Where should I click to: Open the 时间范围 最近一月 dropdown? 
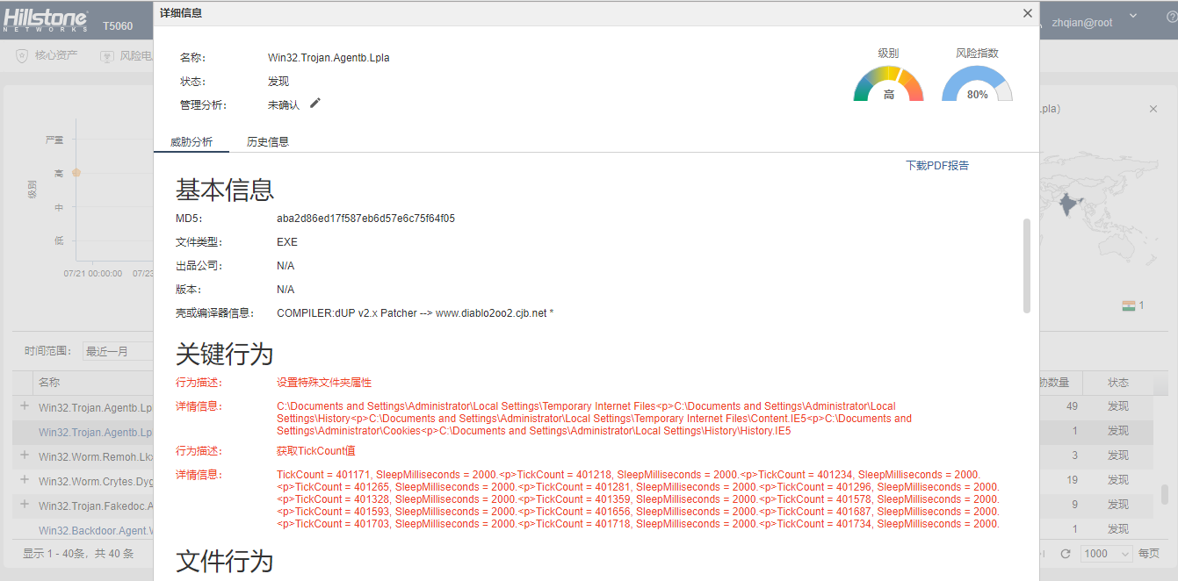point(118,351)
